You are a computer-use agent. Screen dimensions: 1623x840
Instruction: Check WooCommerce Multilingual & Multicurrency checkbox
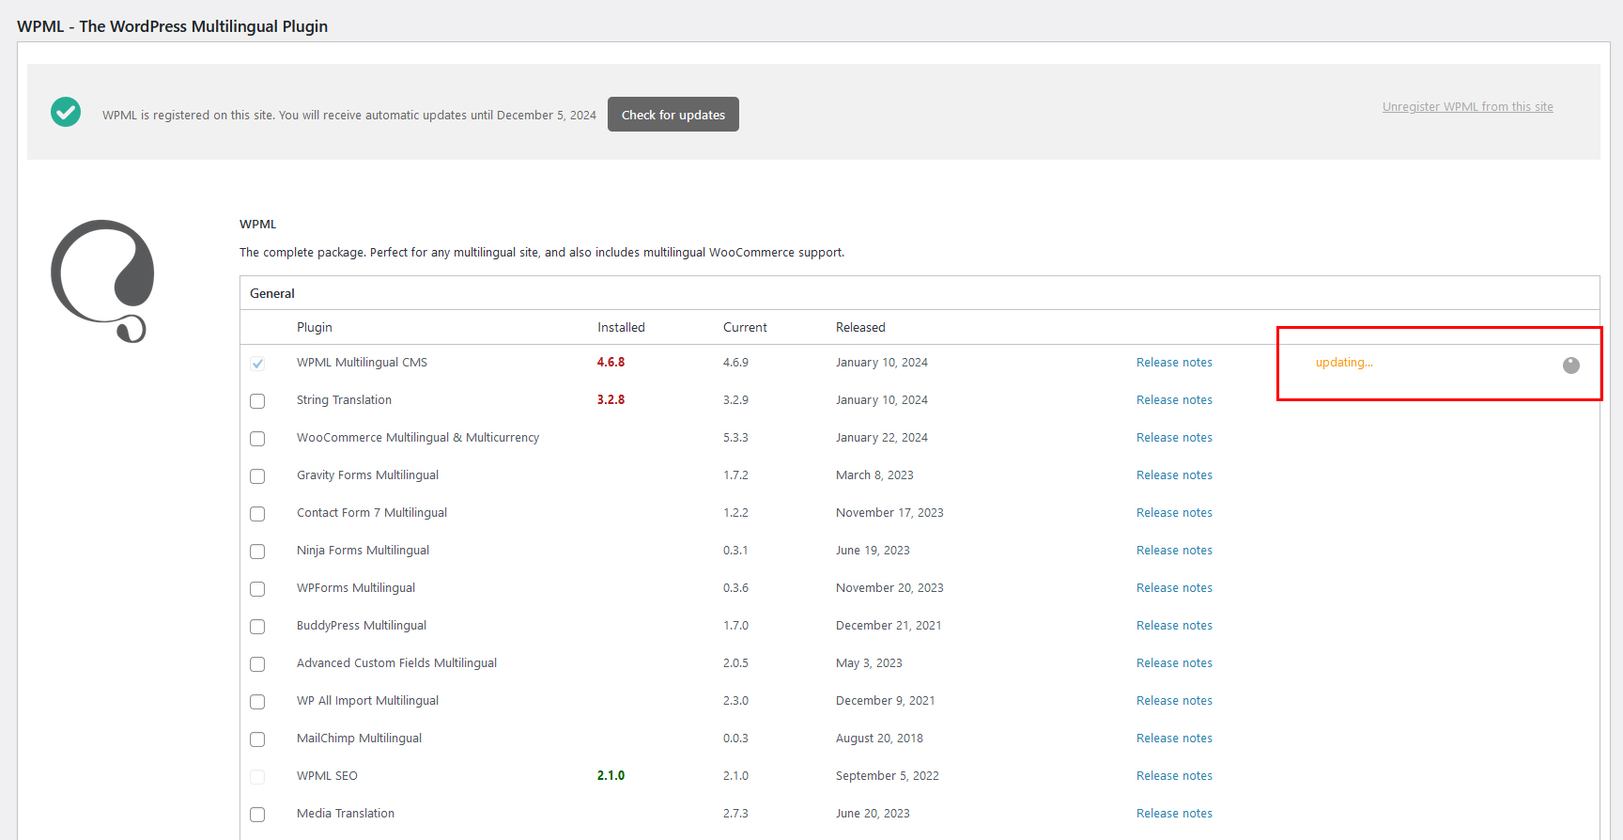click(257, 439)
